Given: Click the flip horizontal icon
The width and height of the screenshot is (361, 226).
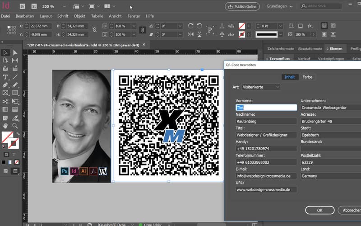Looking at the screenshot, I should pyautogui.click(x=190, y=34).
